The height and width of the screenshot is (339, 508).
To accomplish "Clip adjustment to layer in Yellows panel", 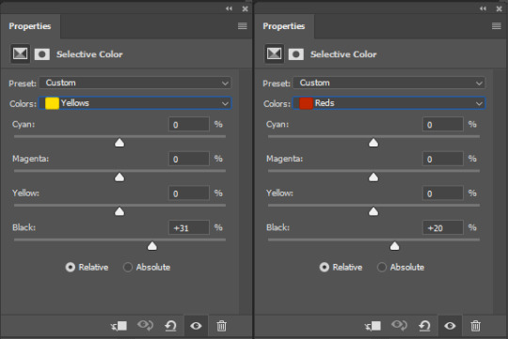I will (119, 326).
